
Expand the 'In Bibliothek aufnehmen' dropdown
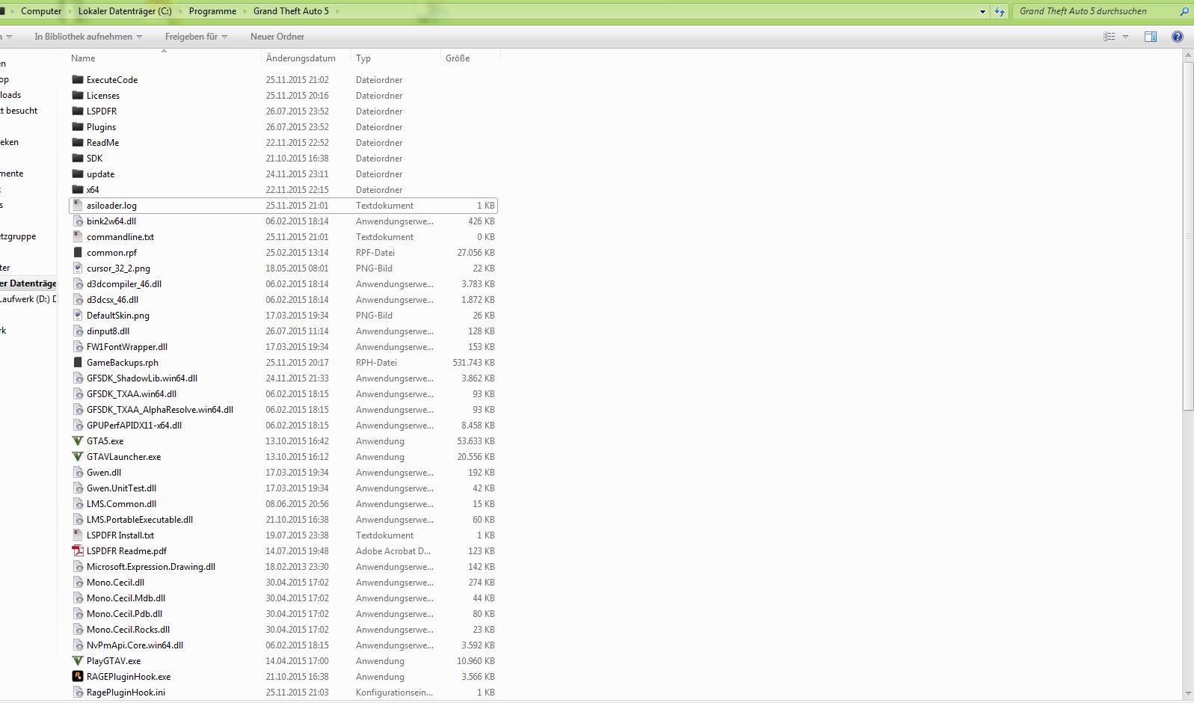pyautogui.click(x=139, y=37)
